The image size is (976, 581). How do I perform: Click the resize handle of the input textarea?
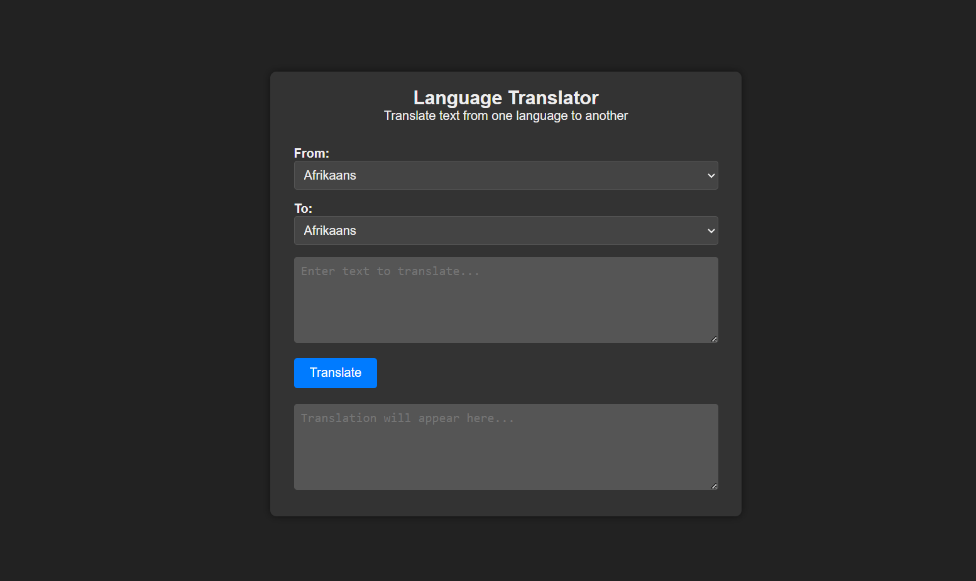[714, 339]
